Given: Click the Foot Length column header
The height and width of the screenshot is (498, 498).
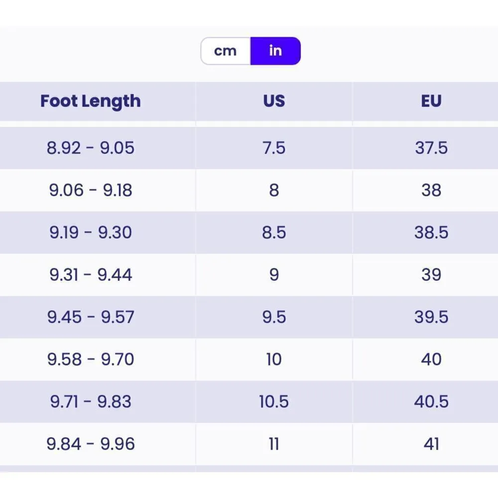Looking at the screenshot, I should (x=91, y=101).
